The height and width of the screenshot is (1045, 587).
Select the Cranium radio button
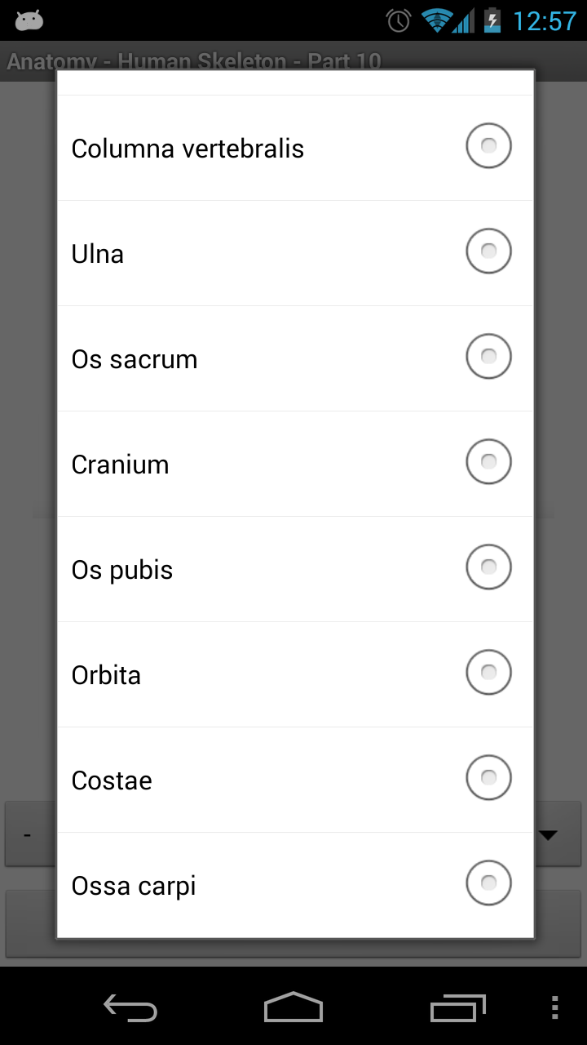[488, 462]
